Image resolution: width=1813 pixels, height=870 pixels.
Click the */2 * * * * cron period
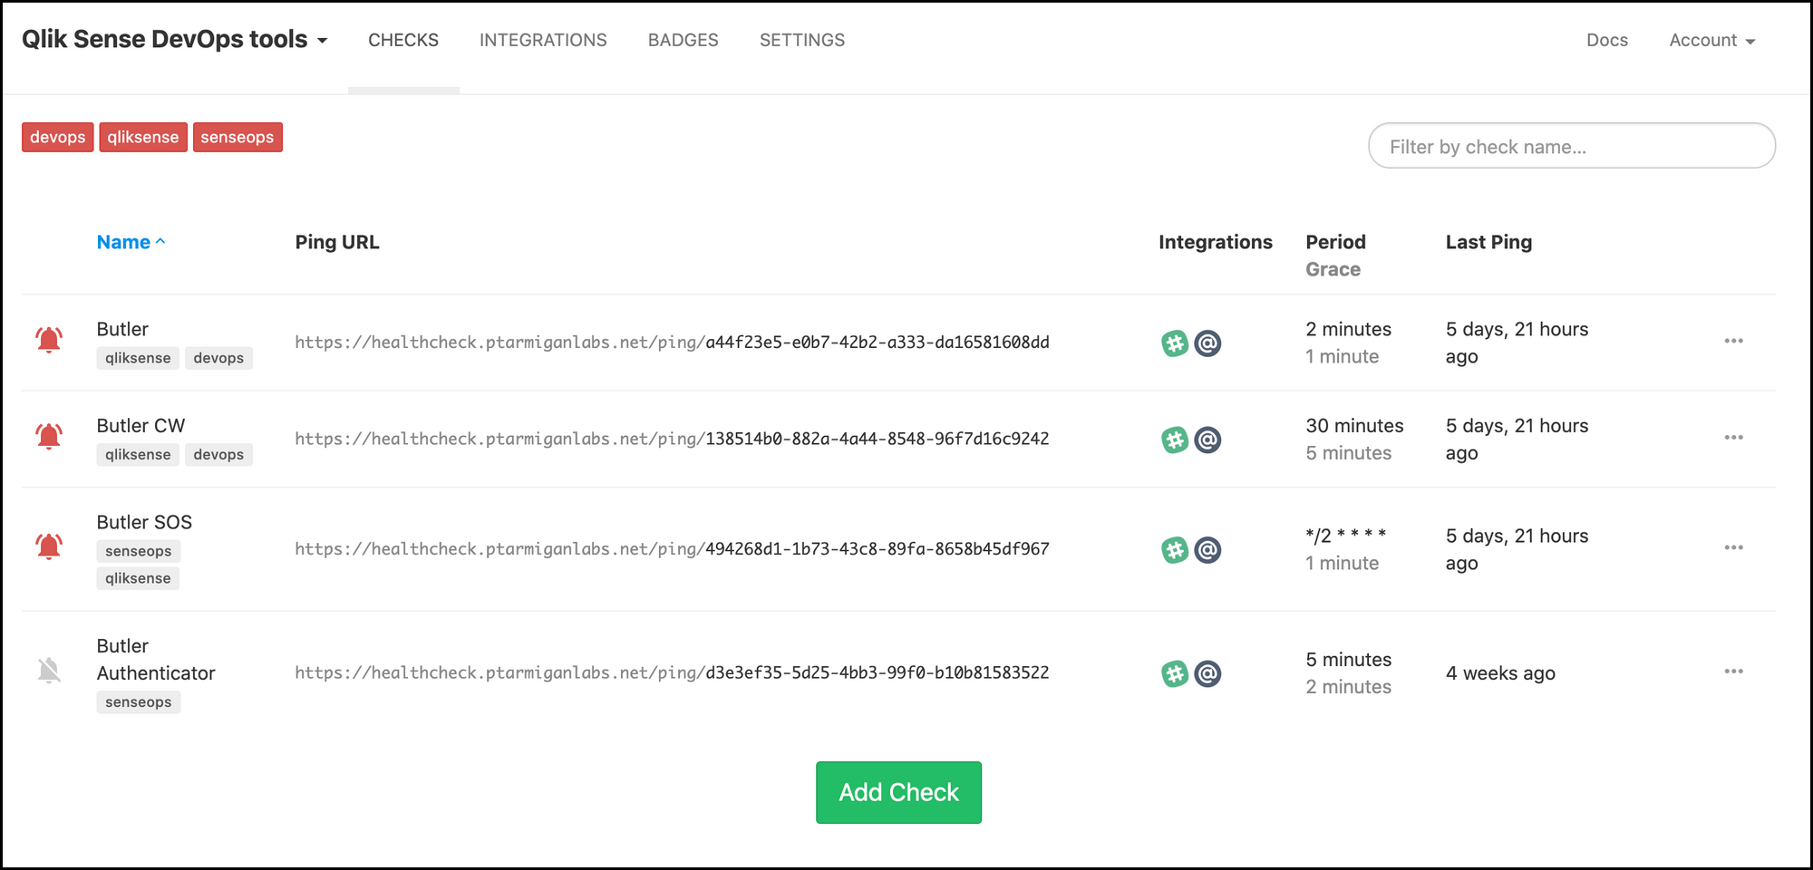(1346, 536)
